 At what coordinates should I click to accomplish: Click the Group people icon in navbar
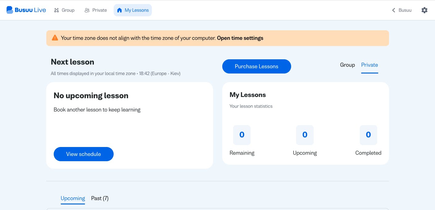click(x=56, y=10)
